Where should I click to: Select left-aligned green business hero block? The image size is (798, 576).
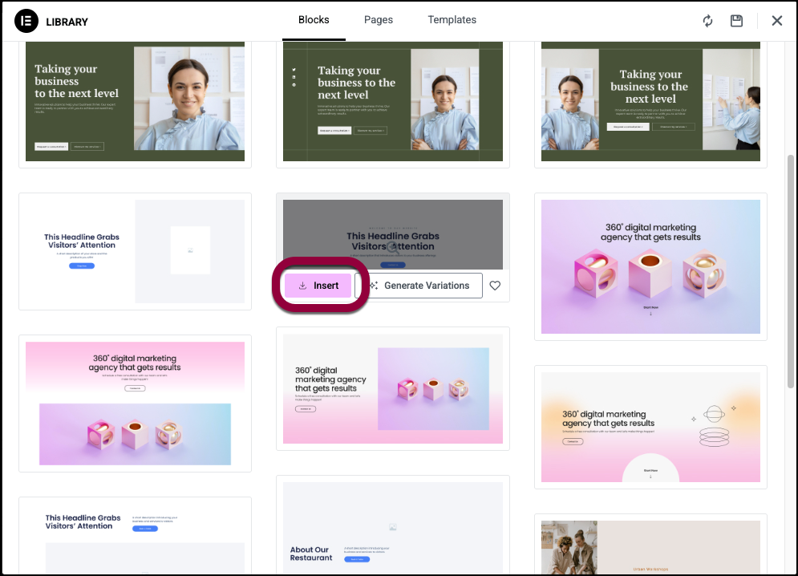135,101
